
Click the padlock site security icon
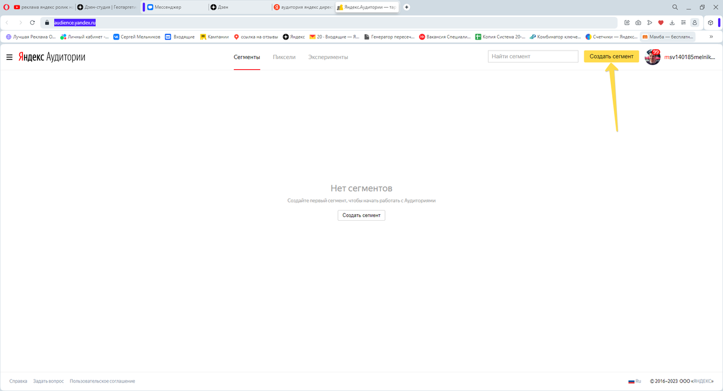coord(46,22)
